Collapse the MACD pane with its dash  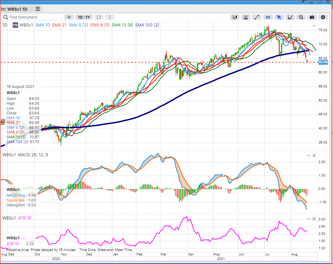coord(309,156)
